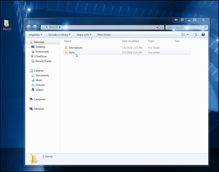This screenshot has height=172, width=219.
Task: Click the Animations date 7/3/2018 2:35 PM
Action: [132, 48]
